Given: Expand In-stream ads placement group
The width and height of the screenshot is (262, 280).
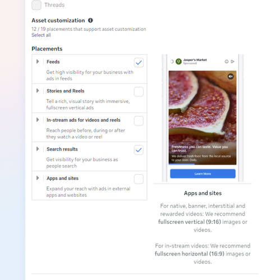Looking at the screenshot, I should point(38,120).
